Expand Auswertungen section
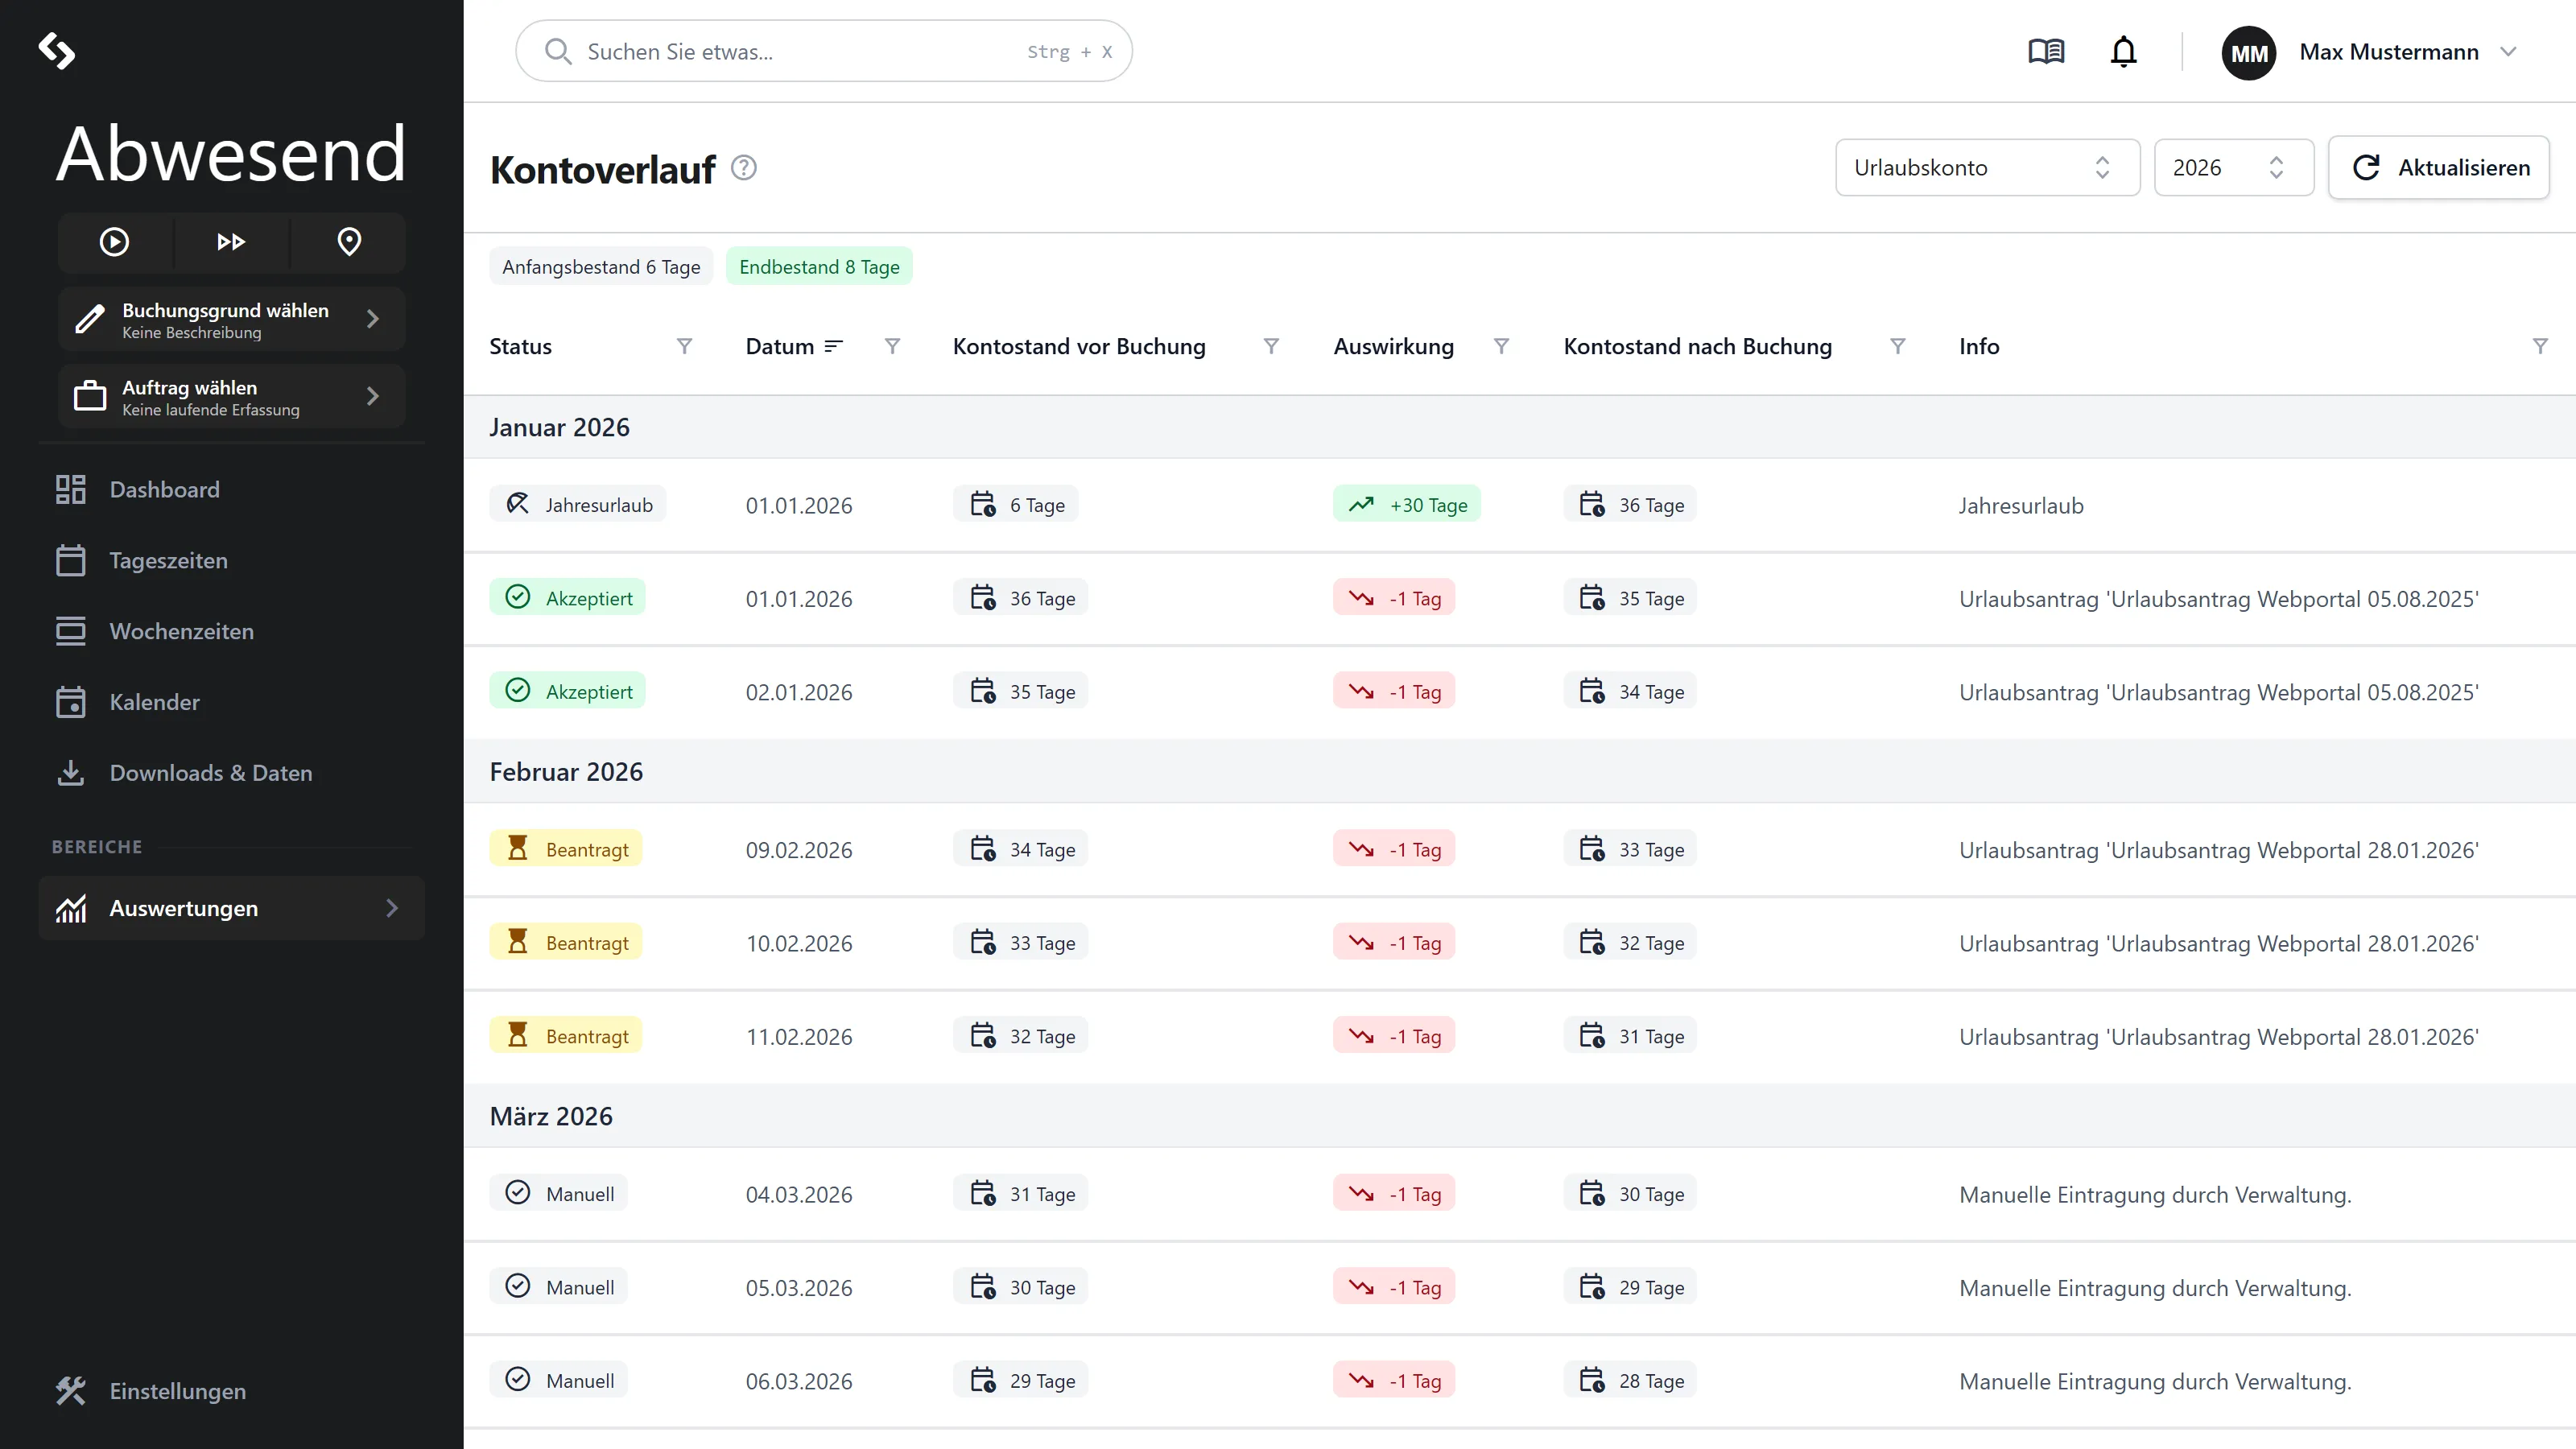Viewport: 2576px width, 1449px height. 231,908
